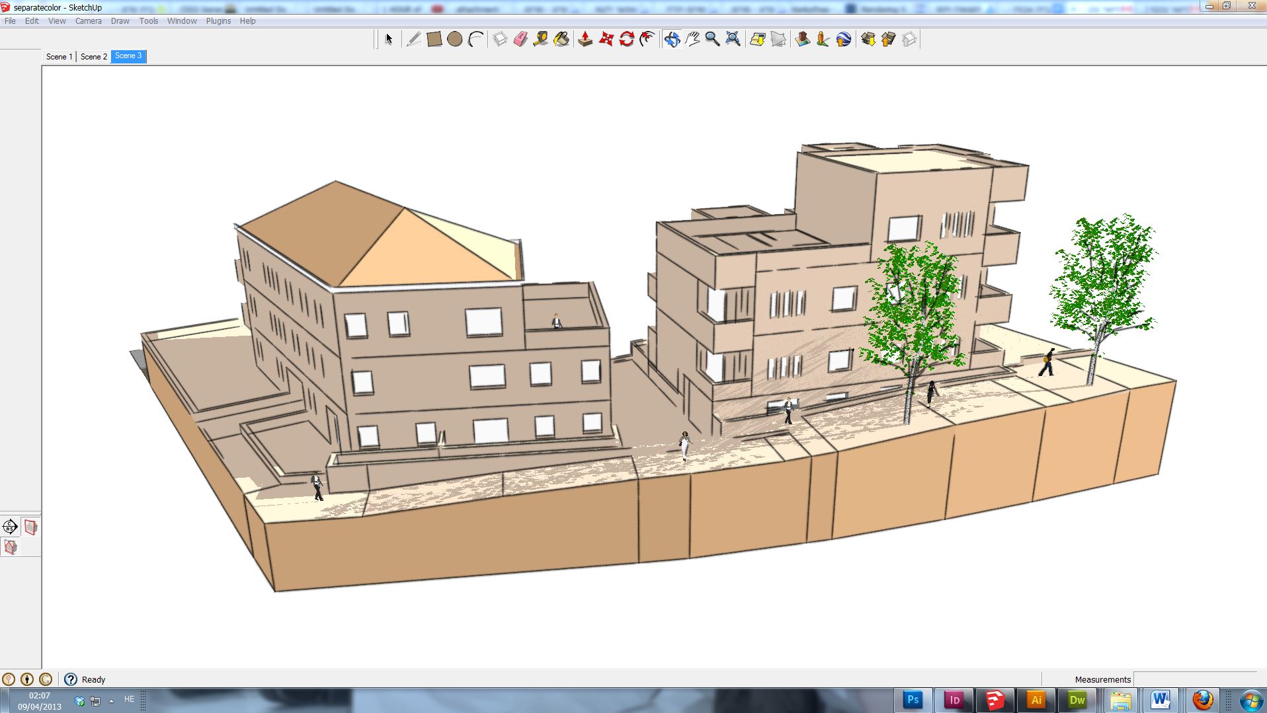
Task: Pick the Offset tool
Action: tap(647, 39)
